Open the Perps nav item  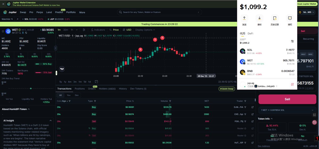pos(40,12)
